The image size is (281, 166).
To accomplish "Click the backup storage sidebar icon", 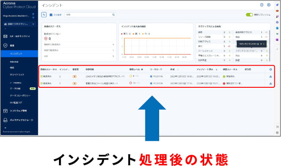I will 5,120.
